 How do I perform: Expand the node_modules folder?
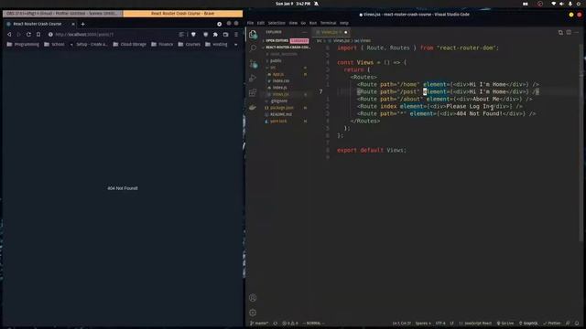283,54
